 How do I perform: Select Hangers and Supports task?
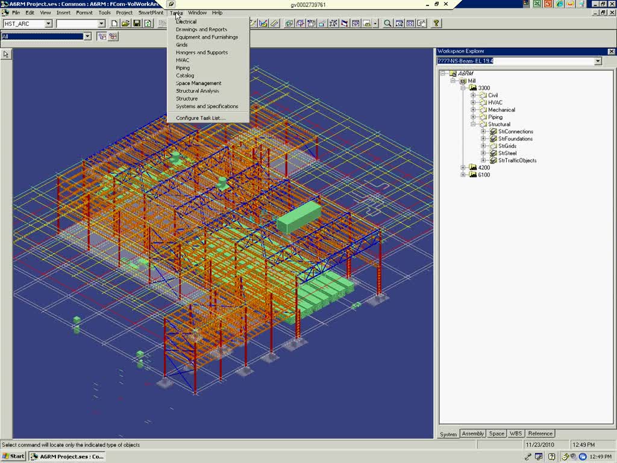(202, 52)
